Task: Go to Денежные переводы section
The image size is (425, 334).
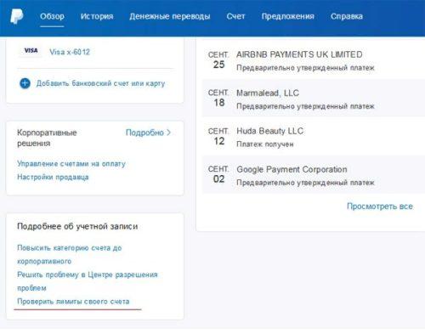Action: click(x=170, y=16)
